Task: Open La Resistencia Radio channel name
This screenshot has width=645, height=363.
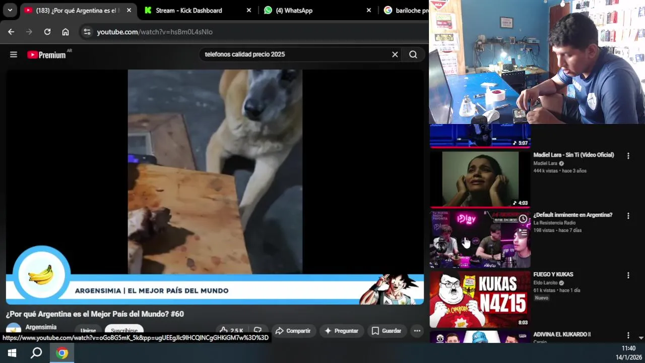Action: tap(554, 223)
